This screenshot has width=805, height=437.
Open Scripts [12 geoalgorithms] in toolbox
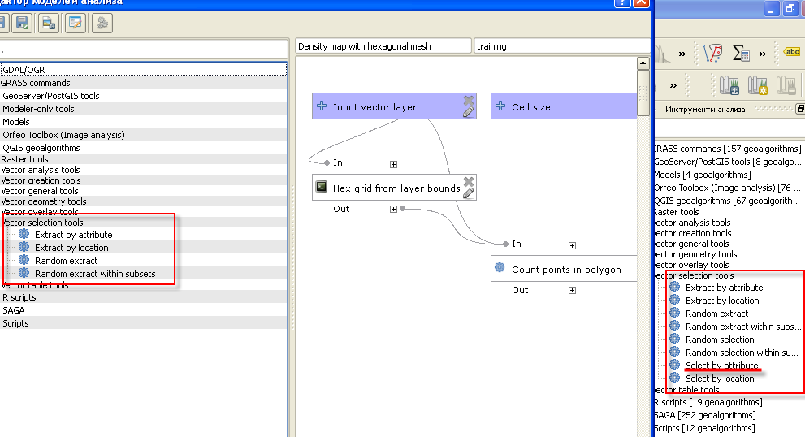pyautogui.click(x=703, y=428)
